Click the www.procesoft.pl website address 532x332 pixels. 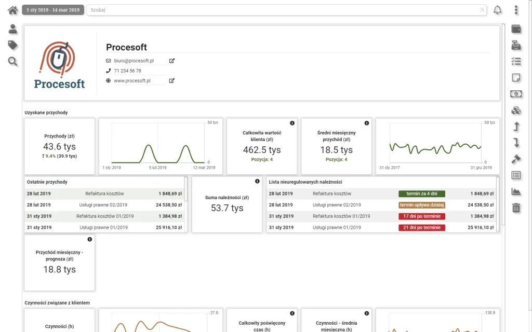pos(132,80)
